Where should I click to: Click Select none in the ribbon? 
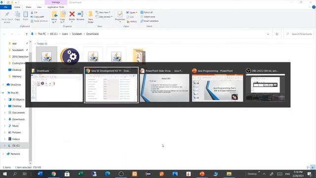148,17
